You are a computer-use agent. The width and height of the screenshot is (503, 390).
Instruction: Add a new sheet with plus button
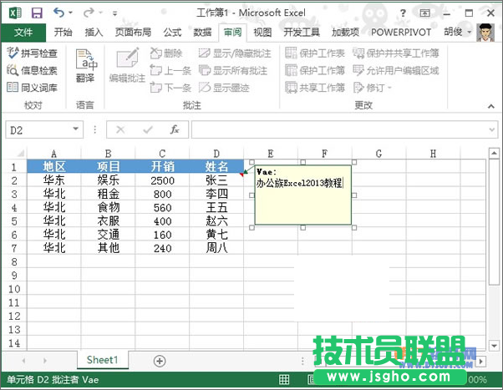[160, 361]
